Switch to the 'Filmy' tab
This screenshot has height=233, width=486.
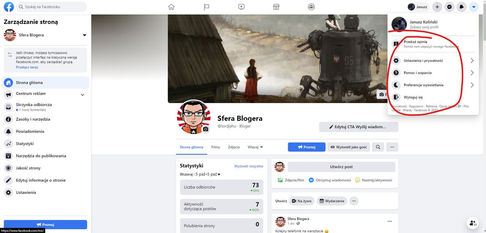pyautogui.click(x=216, y=147)
